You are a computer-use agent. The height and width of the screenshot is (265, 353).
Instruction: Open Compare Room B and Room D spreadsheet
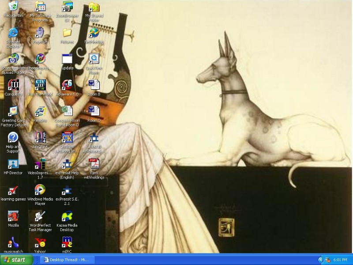[x=67, y=111]
